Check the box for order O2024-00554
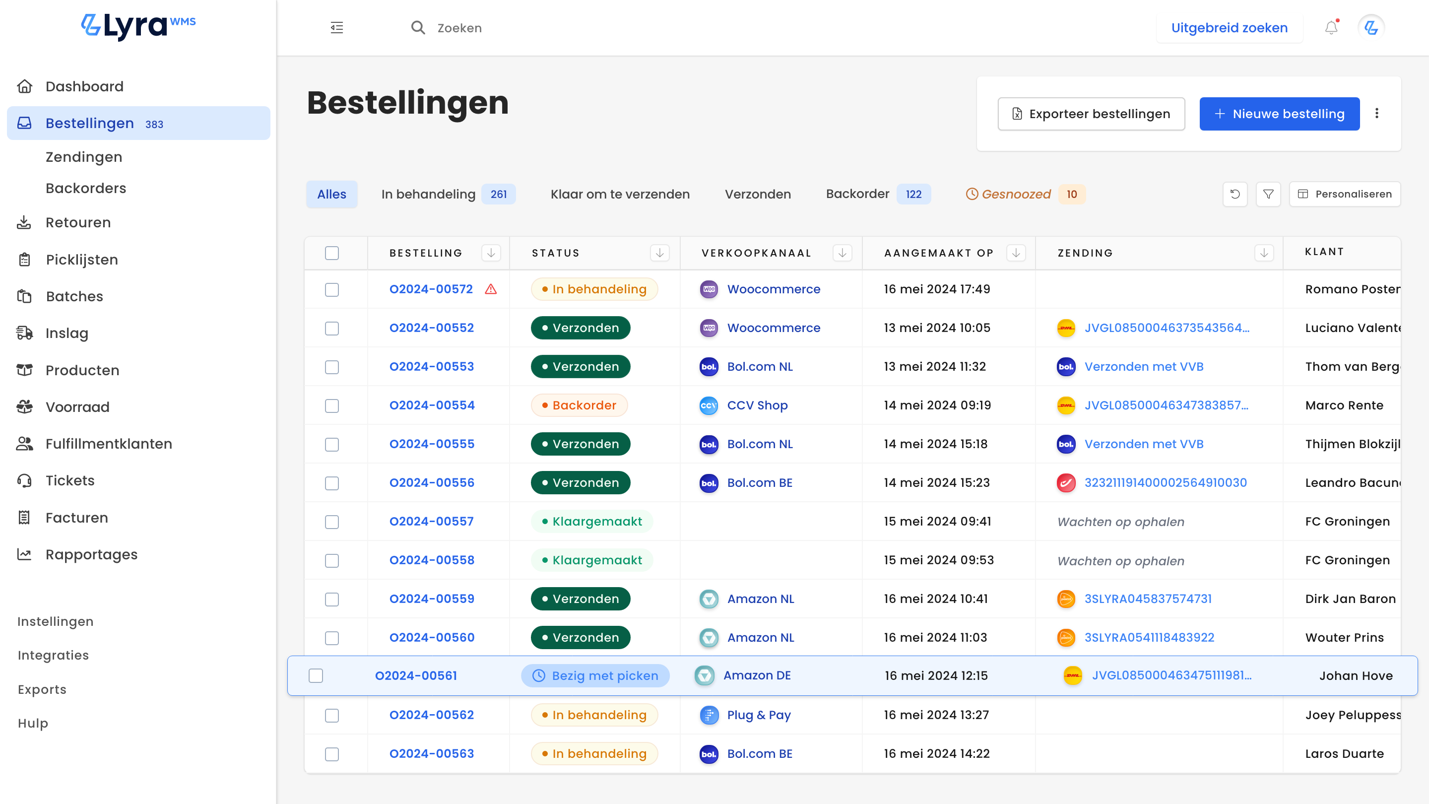 [x=332, y=405]
